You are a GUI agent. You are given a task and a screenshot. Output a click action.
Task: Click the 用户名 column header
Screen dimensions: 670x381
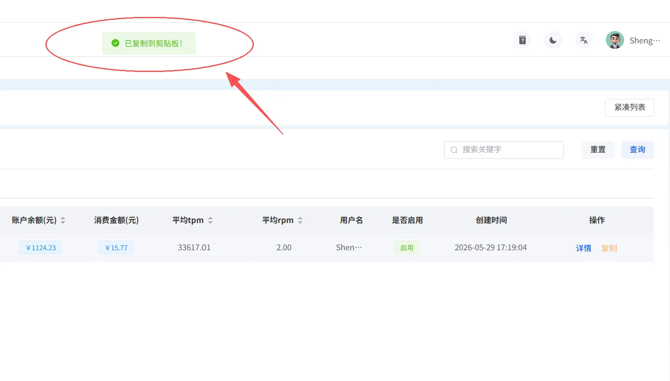(351, 220)
